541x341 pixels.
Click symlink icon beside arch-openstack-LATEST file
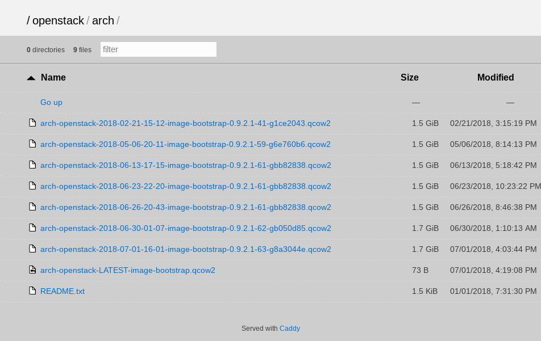pos(32,270)
